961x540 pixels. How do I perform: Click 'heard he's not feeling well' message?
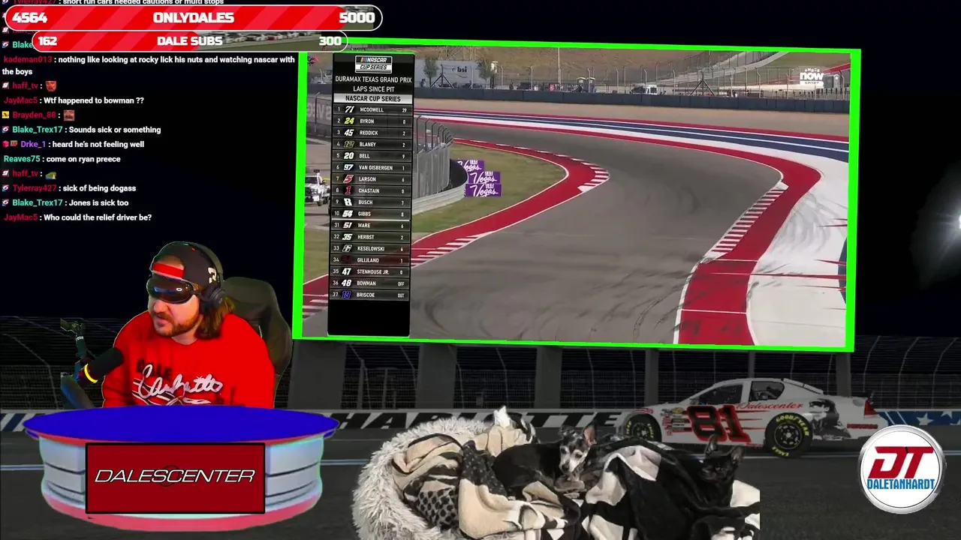tap(98, 144)
